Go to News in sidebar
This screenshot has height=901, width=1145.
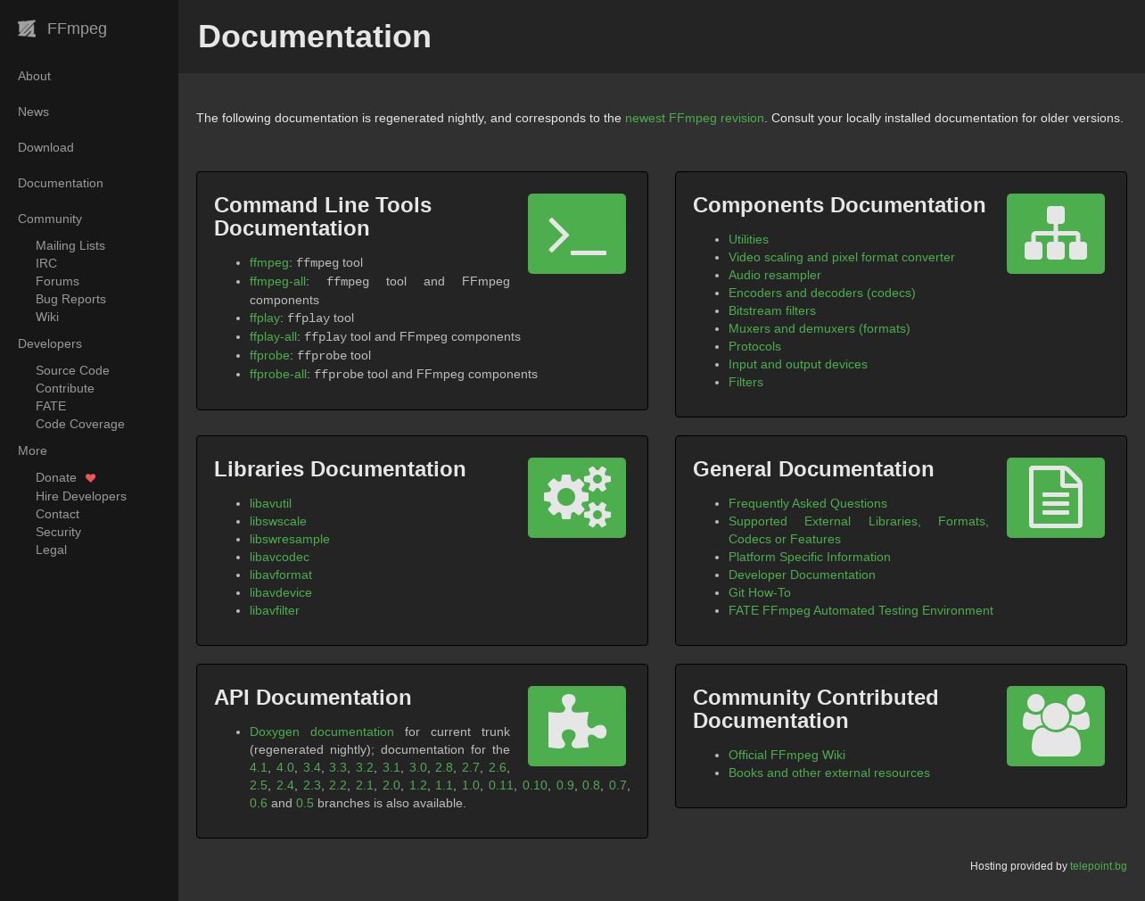(x=33, y=112)
